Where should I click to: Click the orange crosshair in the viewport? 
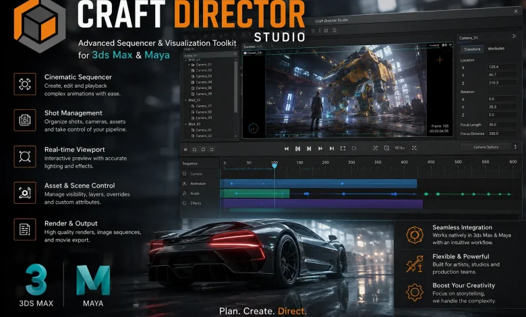440,60
